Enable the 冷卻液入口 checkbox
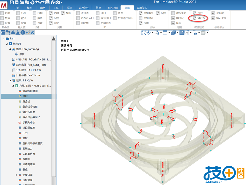The width and height of the screenshot is (246, 185). click(x=78, y=18)
